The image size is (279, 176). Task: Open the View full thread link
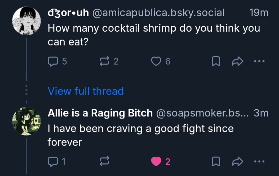[86, 91]
